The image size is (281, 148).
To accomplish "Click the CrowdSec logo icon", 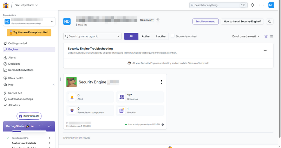I will pos(6,5).
